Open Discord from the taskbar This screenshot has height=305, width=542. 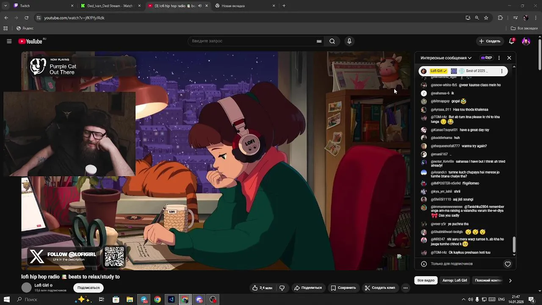[x=199, y=299]
